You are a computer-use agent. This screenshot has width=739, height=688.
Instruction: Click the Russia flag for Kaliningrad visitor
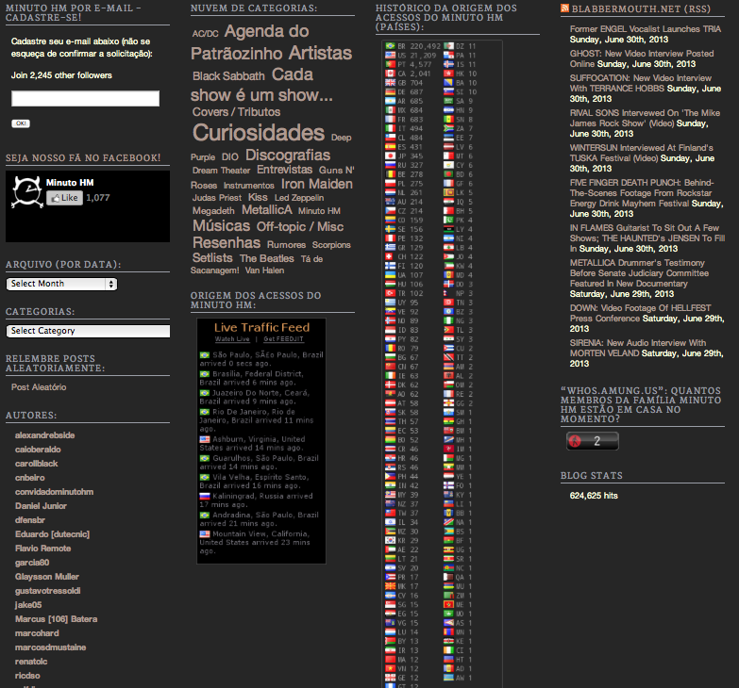(x=204, y=496)
